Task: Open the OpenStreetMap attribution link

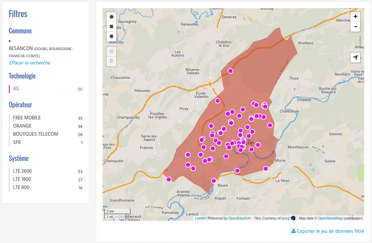Action: click(x=330, y=218)
